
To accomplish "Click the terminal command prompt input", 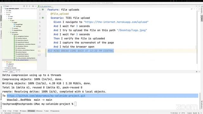I will [x=75, y=104].
